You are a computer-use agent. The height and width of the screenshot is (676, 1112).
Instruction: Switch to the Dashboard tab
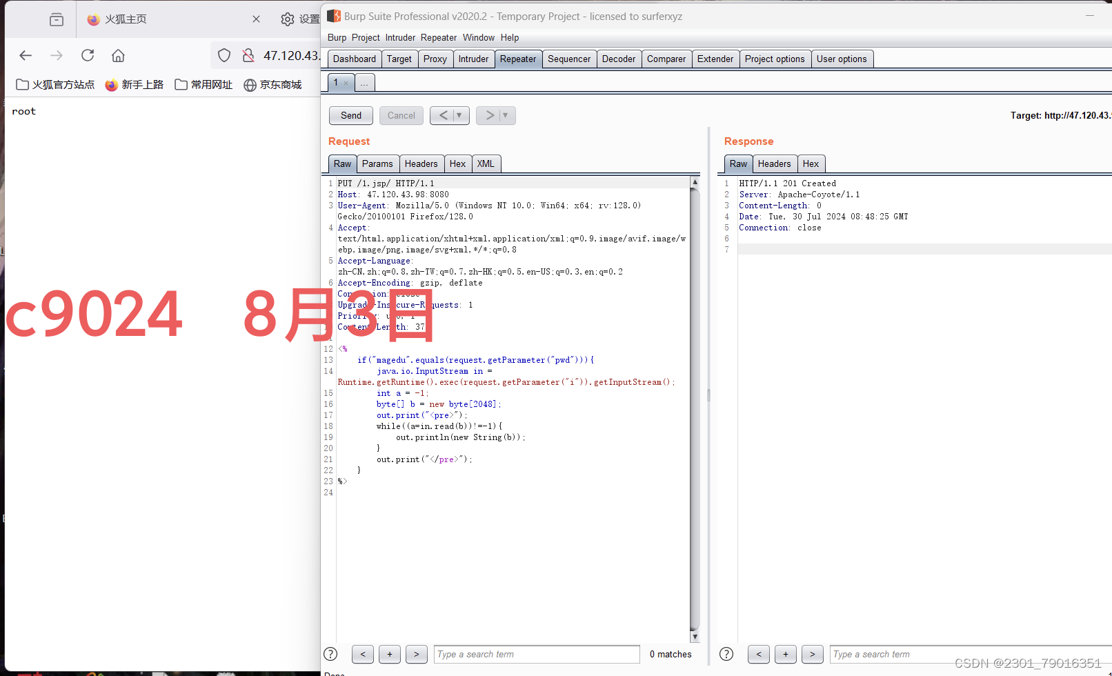pos(355,59)
